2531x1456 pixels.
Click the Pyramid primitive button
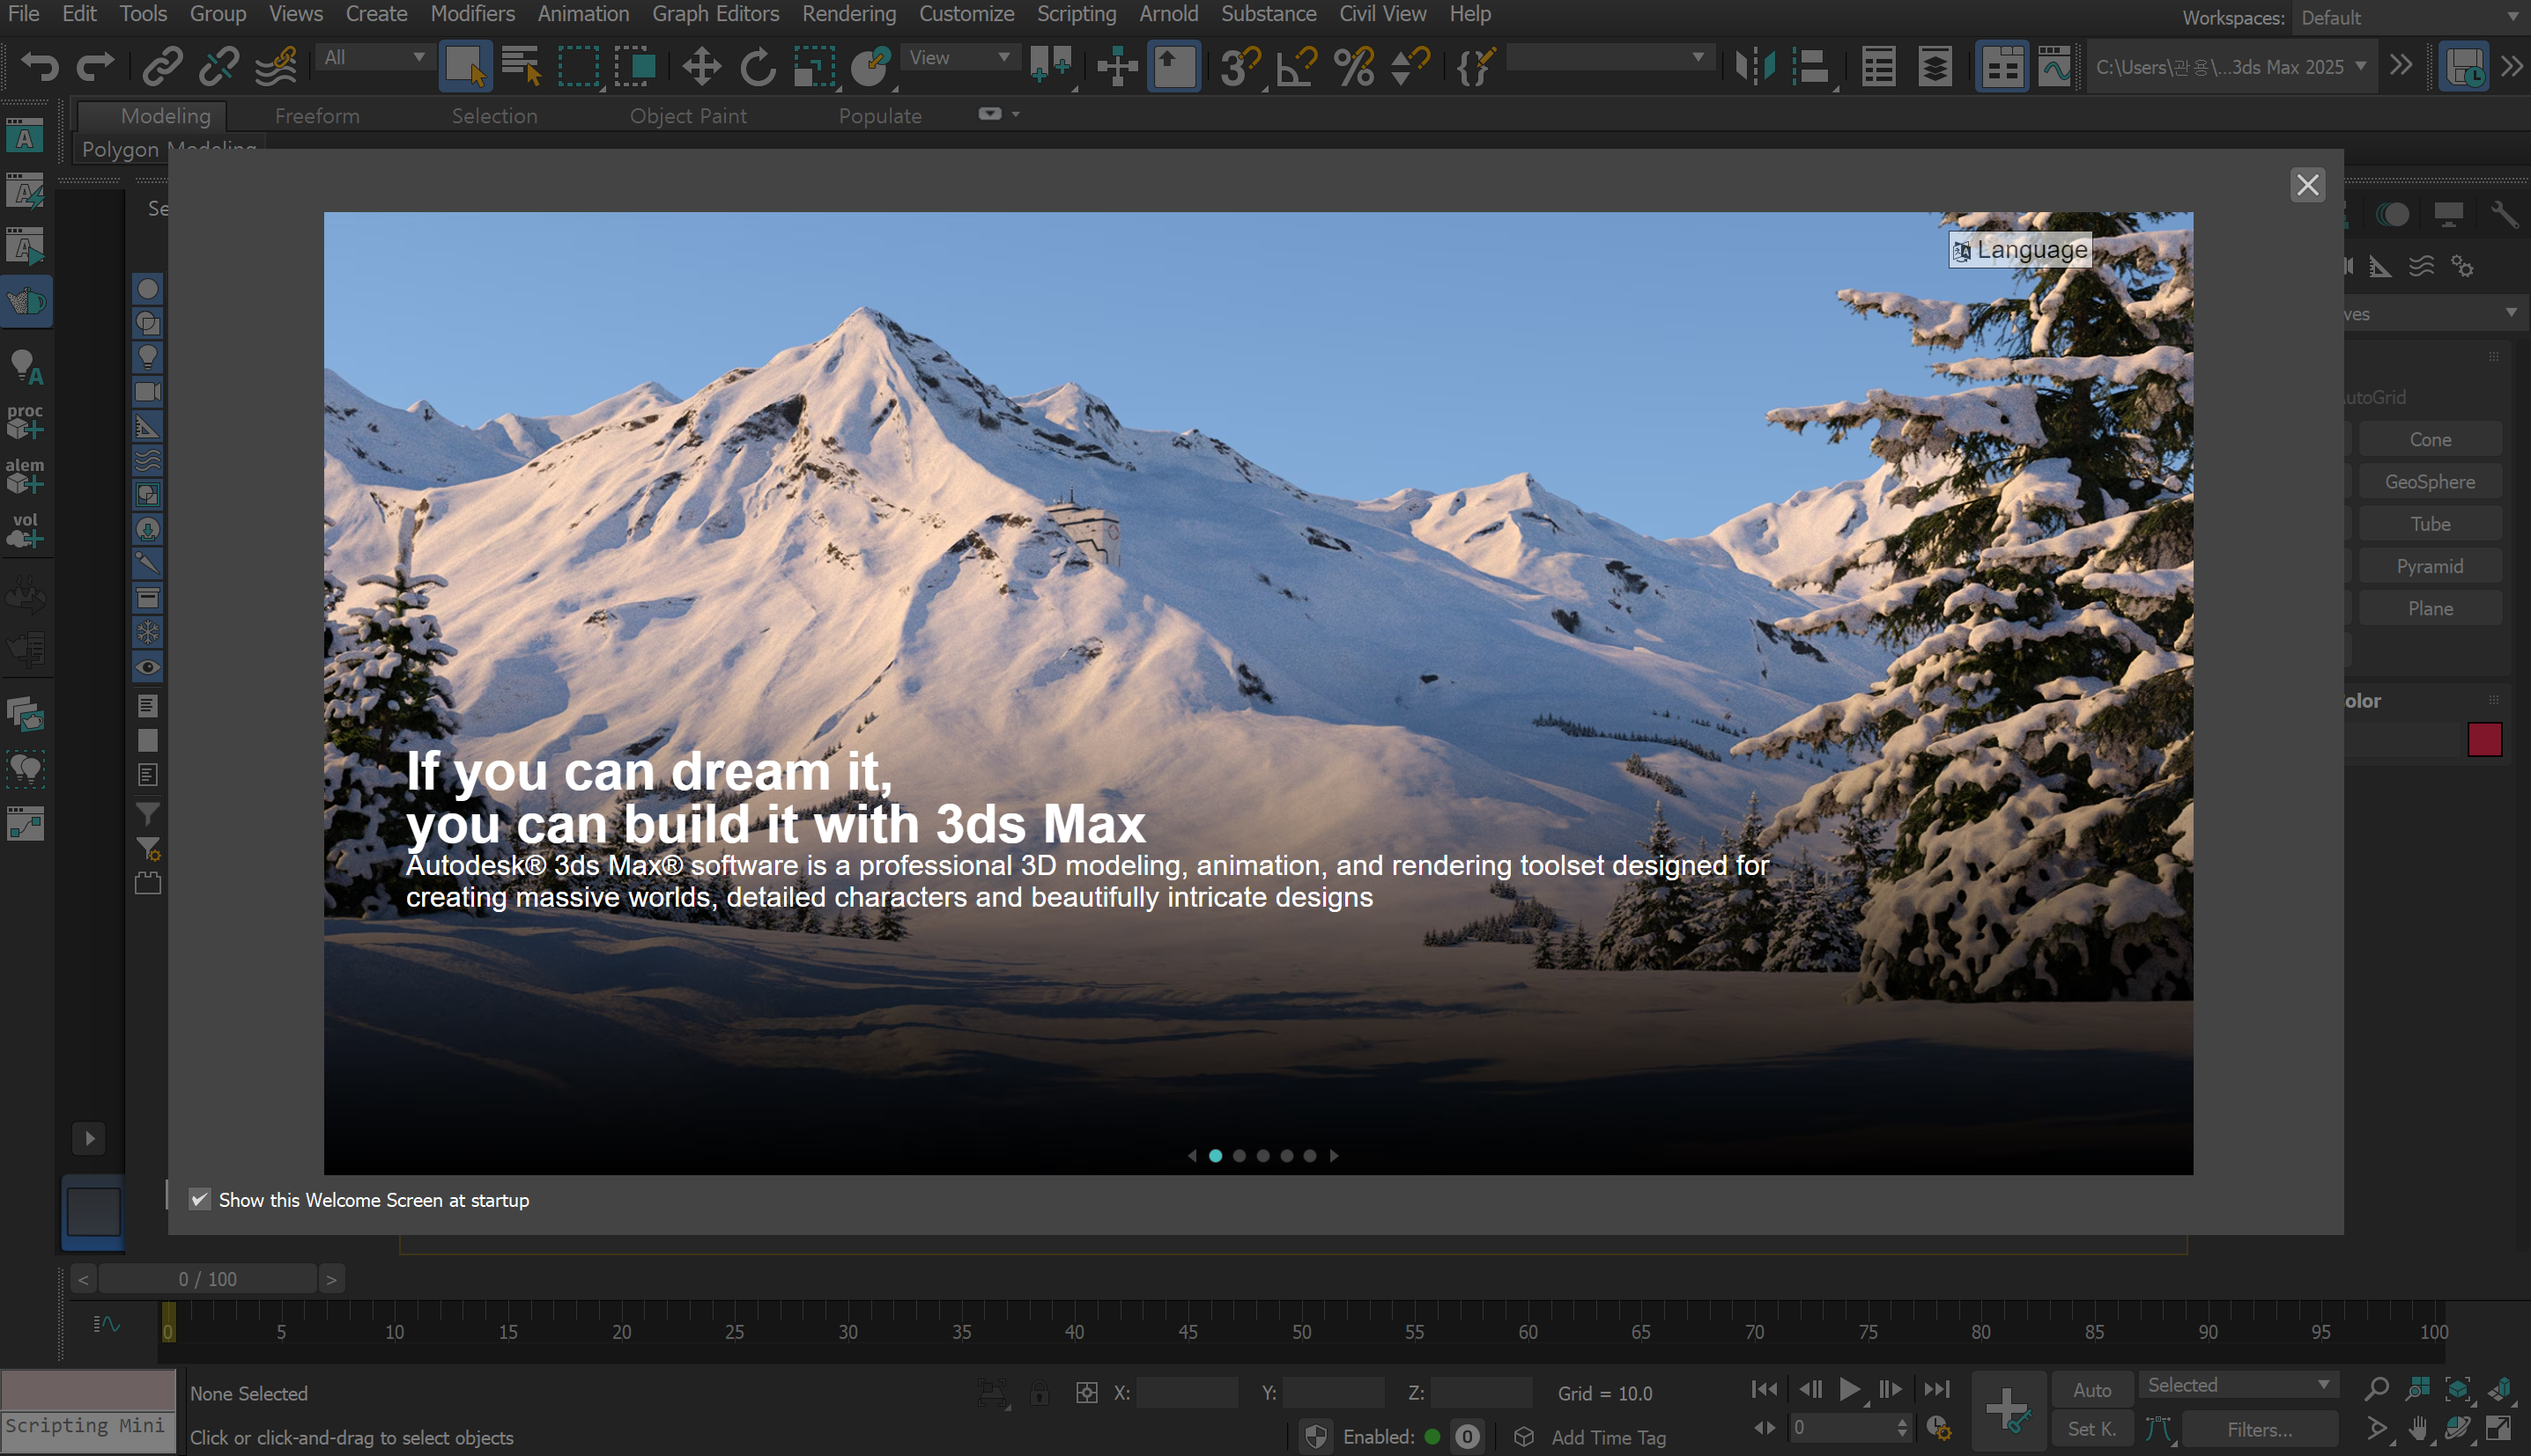pos(2430,566)
